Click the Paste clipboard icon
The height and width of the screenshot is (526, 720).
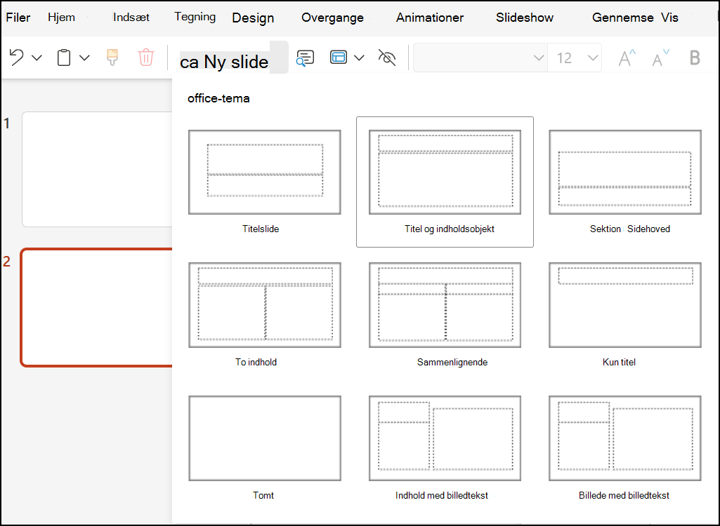[64, 58]
